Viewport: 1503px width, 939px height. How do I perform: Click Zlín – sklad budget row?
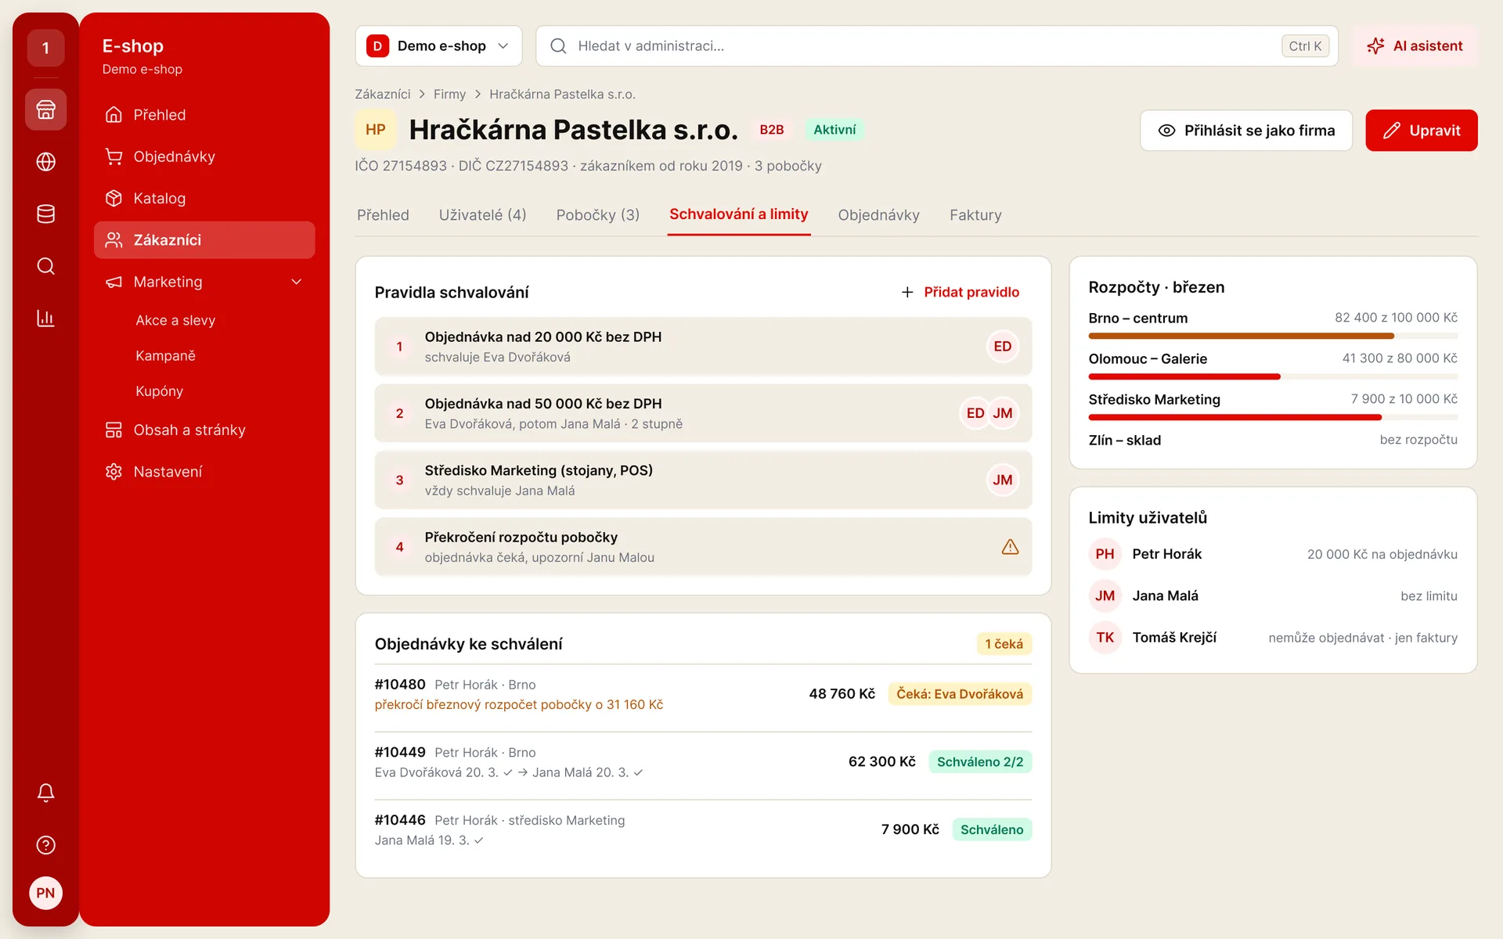[x=1273, y=441]
